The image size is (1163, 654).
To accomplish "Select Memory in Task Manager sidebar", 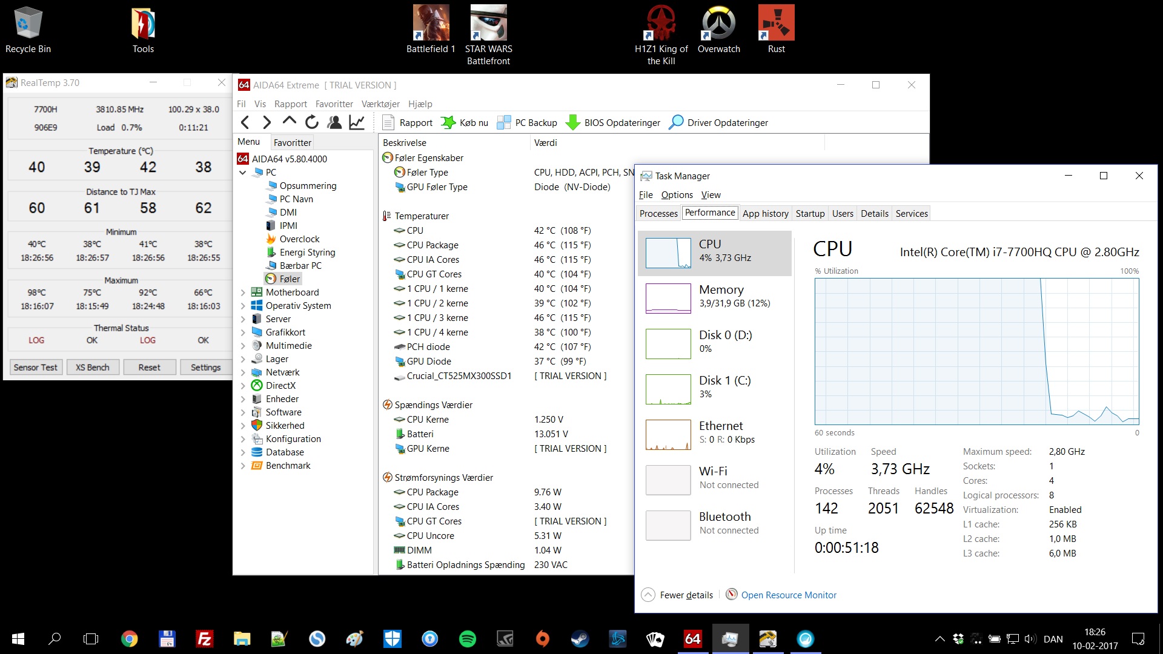I will click(x=715, y=298).
